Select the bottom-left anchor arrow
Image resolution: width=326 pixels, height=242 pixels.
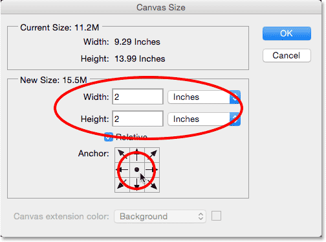(122, 185)
